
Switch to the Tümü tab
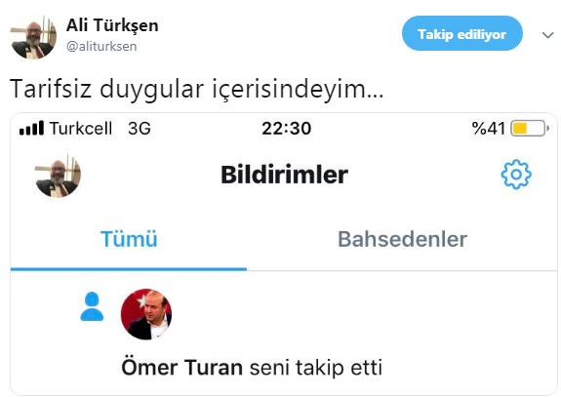pos(129,239)
